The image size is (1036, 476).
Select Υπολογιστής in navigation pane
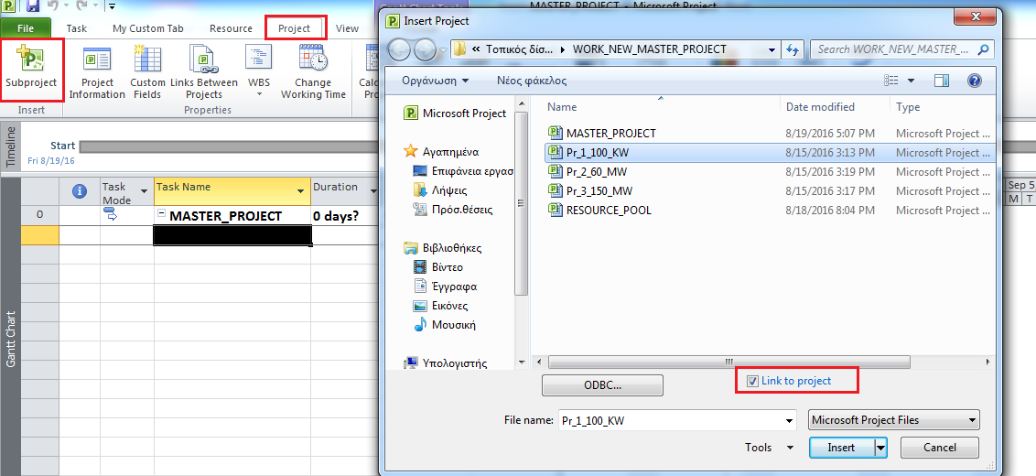coord(446,362)
